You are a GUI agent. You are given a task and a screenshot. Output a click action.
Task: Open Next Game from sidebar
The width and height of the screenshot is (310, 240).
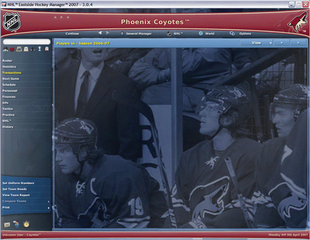11,79
